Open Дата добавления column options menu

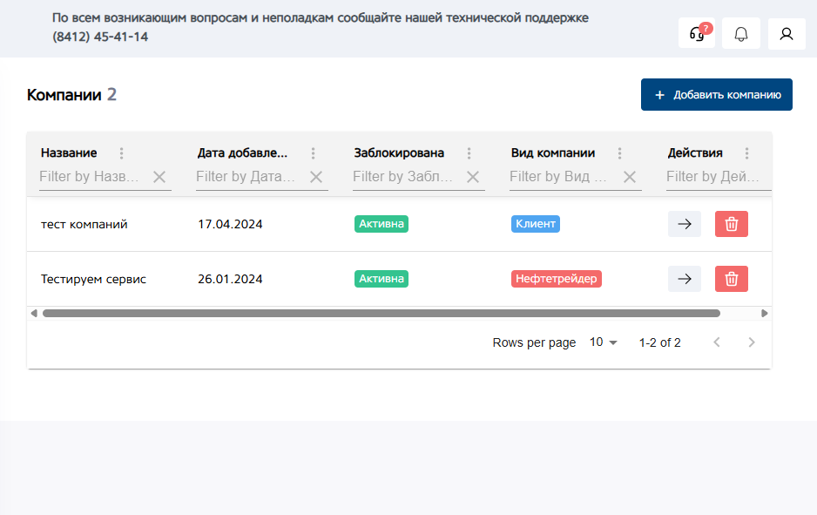pos(314,152)
